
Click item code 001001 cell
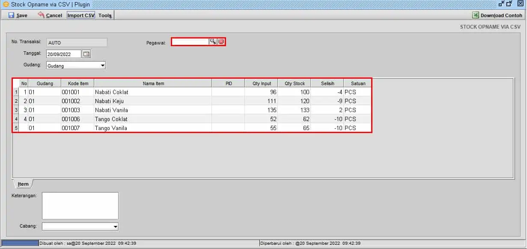(78, 92)
